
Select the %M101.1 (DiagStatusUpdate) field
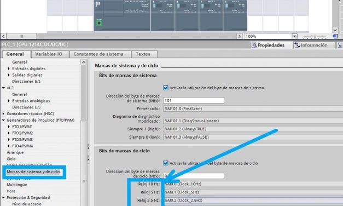[x=253, y=121]
